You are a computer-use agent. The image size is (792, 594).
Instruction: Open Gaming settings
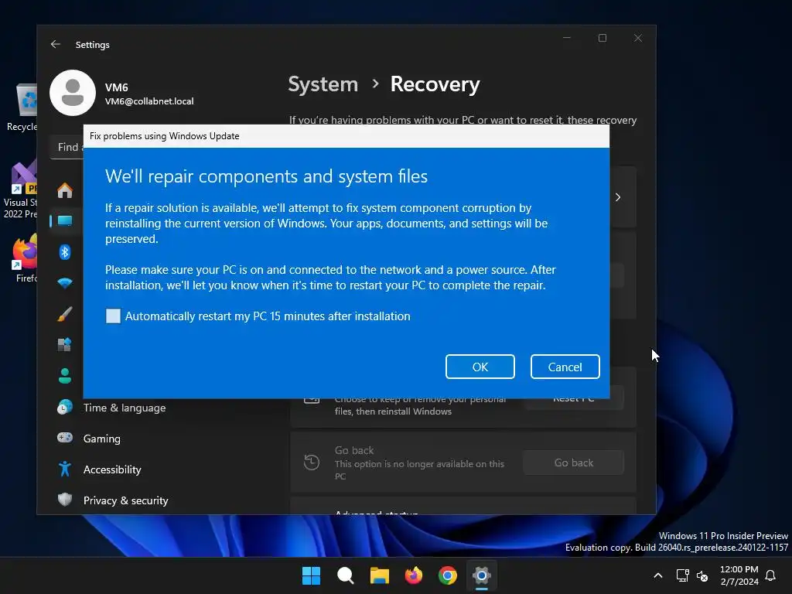pyautogui.click(x=101, y=439)
